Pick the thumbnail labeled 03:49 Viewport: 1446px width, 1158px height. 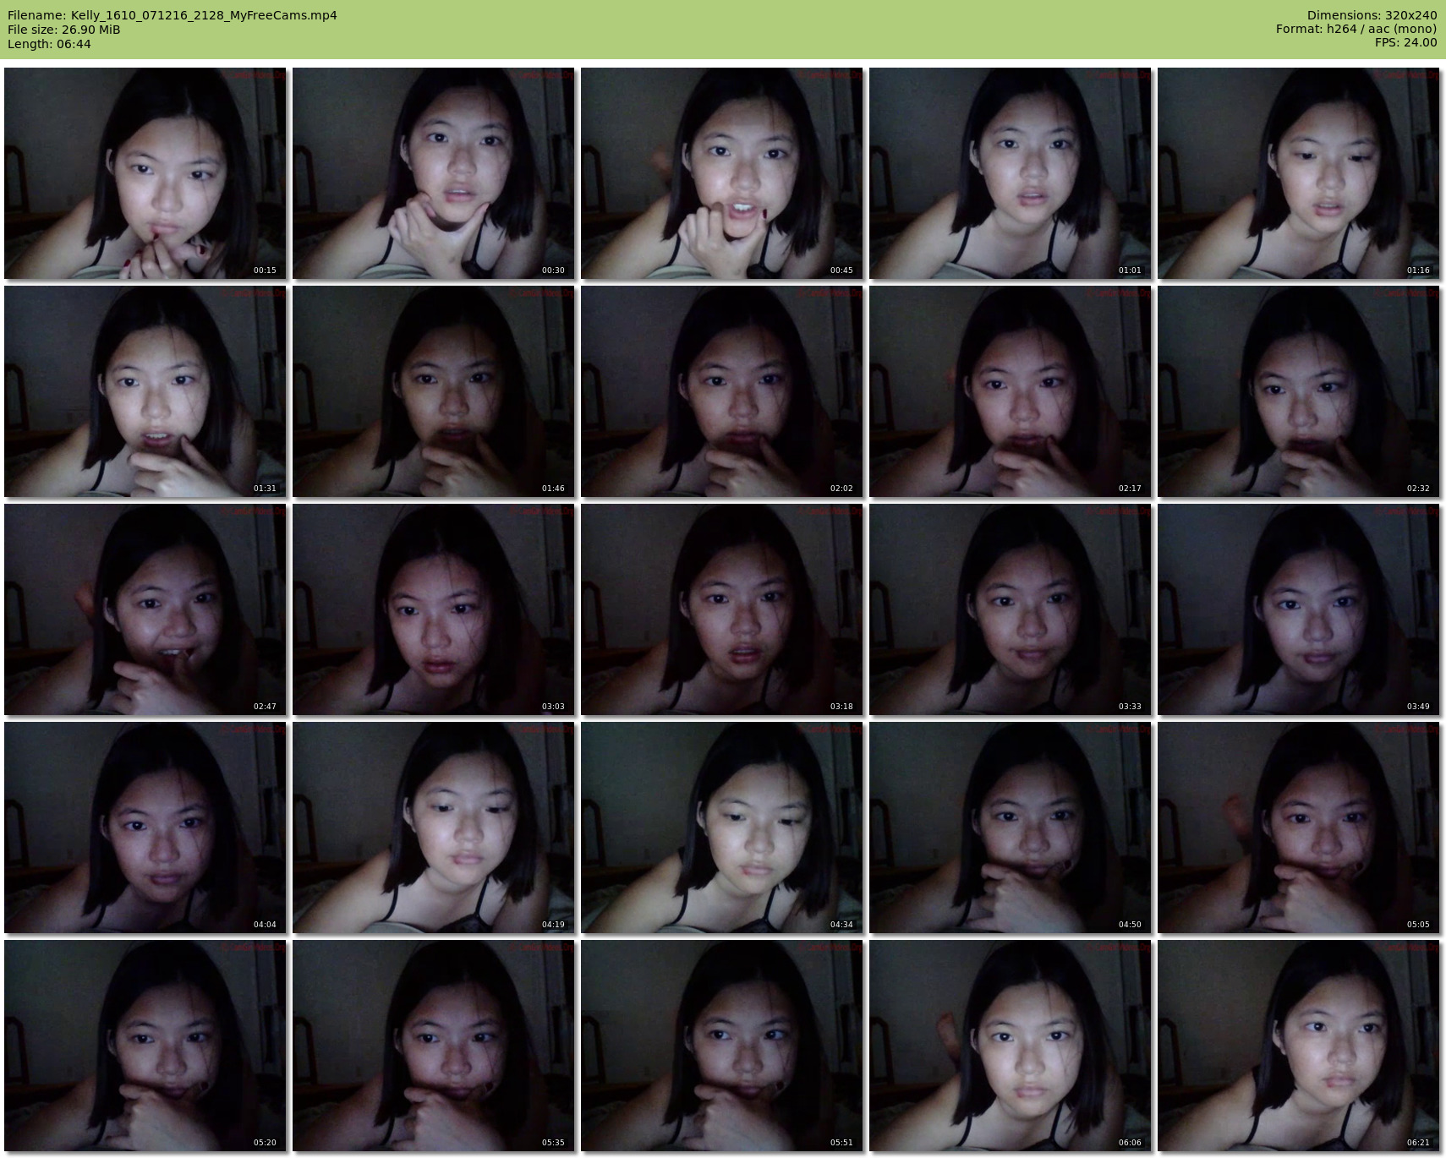coord(1298,609)
